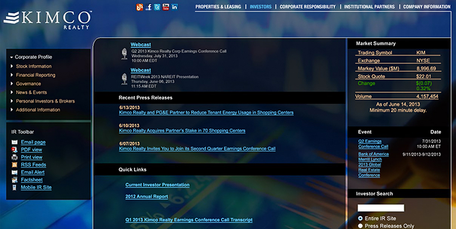The height and width of the screenshot is (229, 456).
Task: Open Institutional Partners menu
Action: click(369, 7)
